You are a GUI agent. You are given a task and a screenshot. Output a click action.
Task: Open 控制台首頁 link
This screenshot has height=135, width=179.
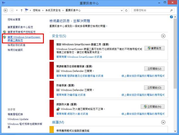pos(14,19)
